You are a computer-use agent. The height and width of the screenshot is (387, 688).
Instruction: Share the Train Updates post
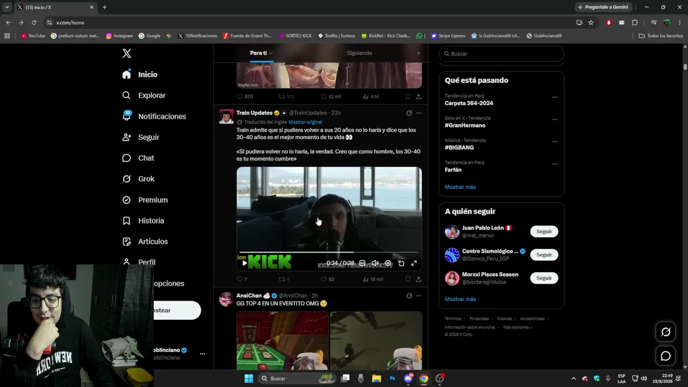tap(419, 279)
